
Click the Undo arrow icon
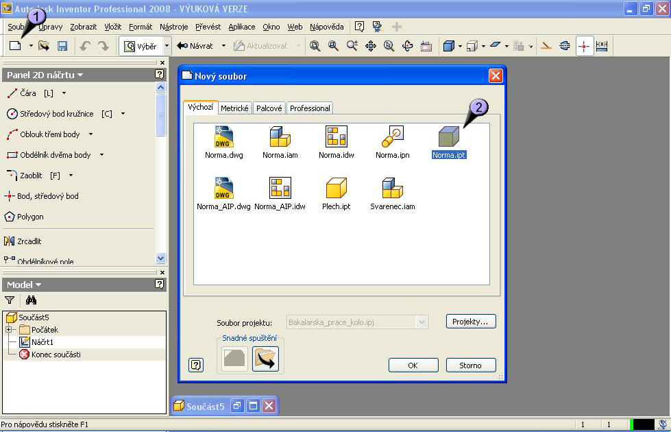point(85,46)
